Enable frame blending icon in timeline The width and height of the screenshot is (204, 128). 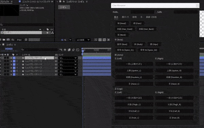[x=69, y=50]
